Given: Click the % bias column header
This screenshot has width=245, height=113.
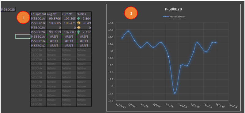Looking at the screenshot, I should click(x=84, y=14).
